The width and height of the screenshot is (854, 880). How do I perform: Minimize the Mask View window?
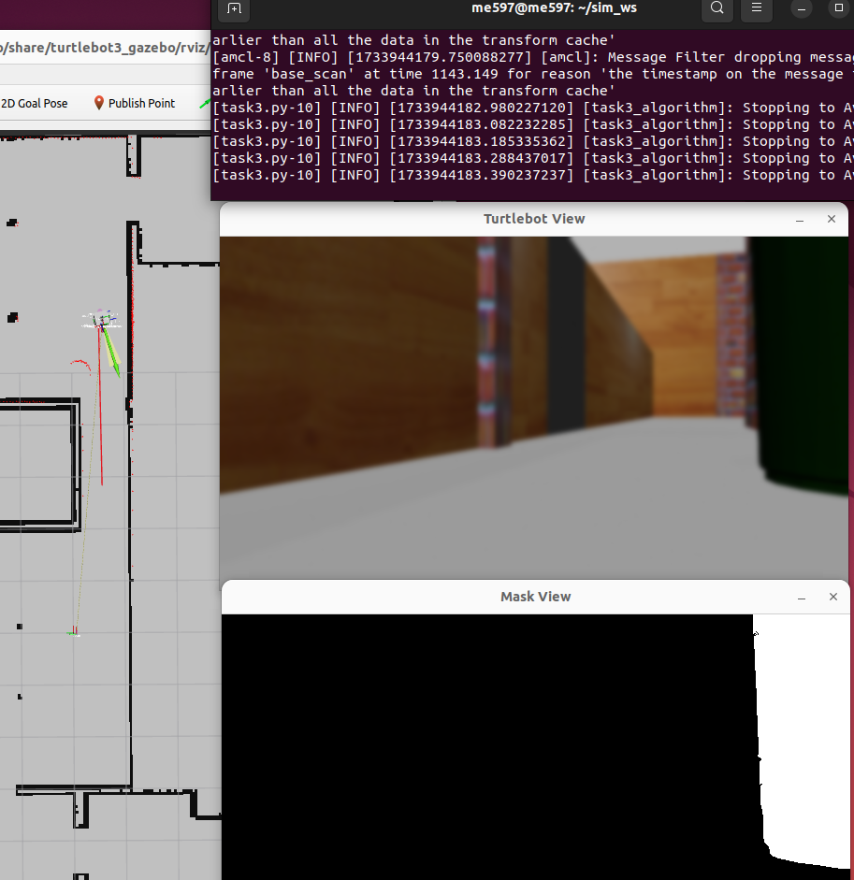[802, 598]
